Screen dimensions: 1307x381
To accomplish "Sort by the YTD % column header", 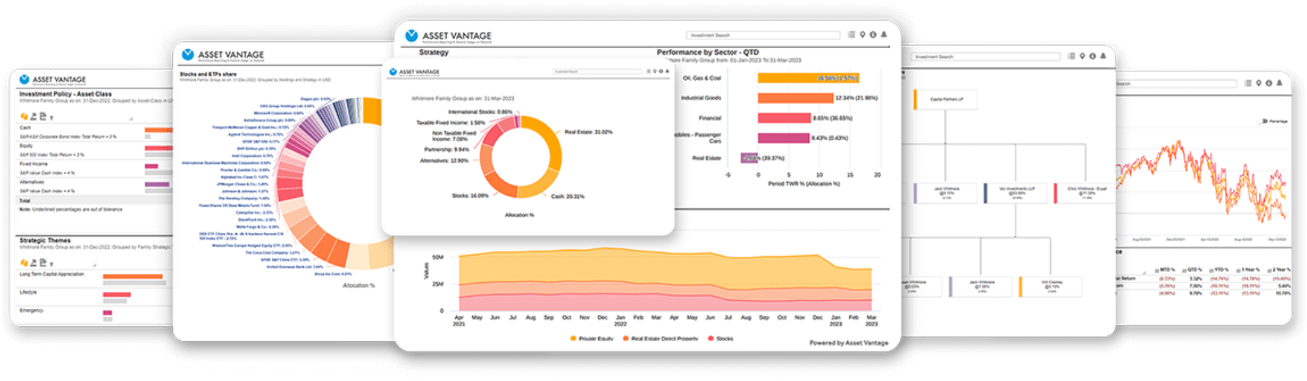I will 1219,269.
